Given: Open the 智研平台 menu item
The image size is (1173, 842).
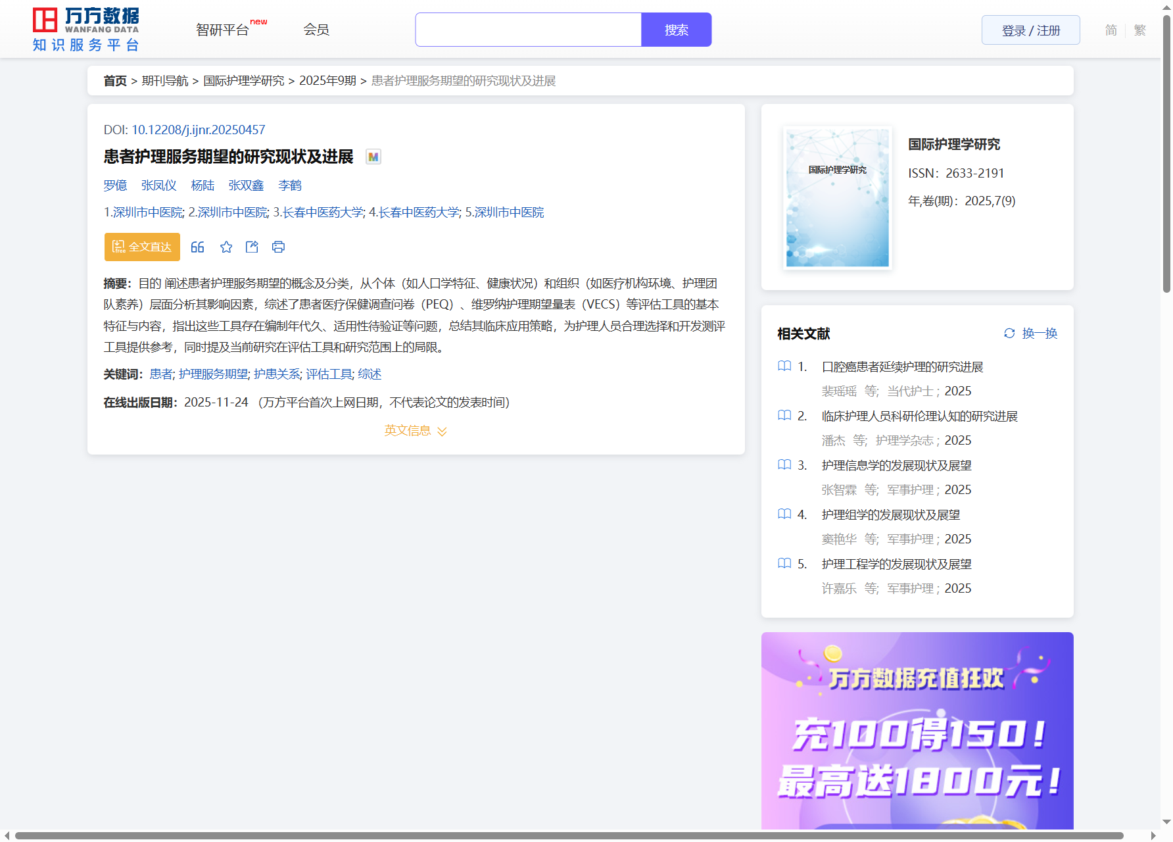Looking at the screenshot, I should point(222,30).
